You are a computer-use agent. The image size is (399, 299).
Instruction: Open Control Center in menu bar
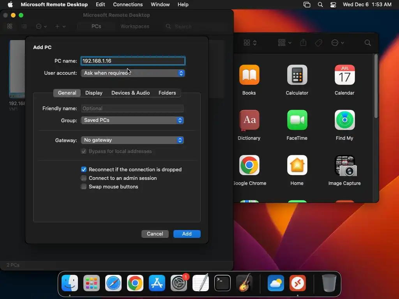(x=333, y=4)
